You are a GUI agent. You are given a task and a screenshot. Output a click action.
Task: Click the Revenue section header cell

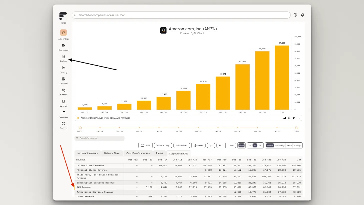pyautogui.click(x=81, y=160)
